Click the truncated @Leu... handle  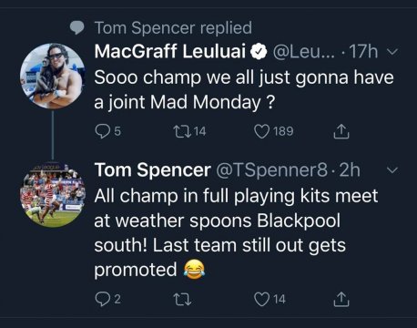click(x=304, y=52)
